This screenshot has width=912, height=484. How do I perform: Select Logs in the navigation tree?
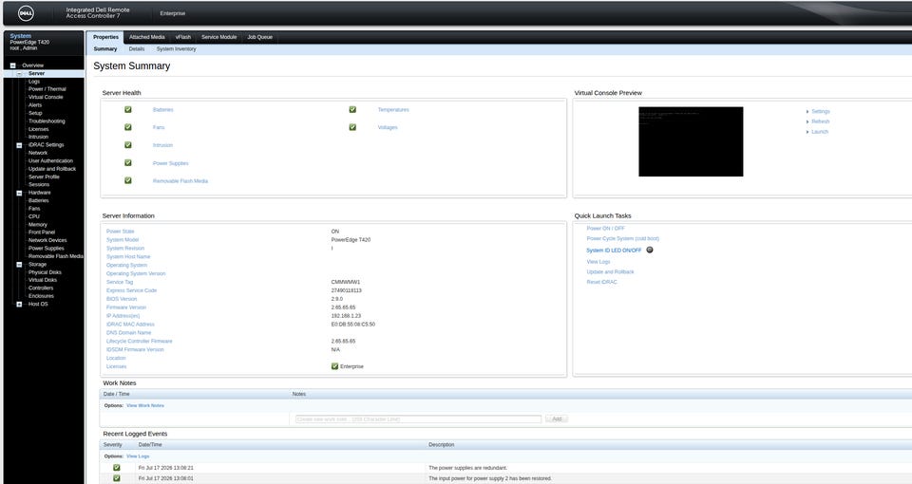pyautogui.click(x=34, y=82)
